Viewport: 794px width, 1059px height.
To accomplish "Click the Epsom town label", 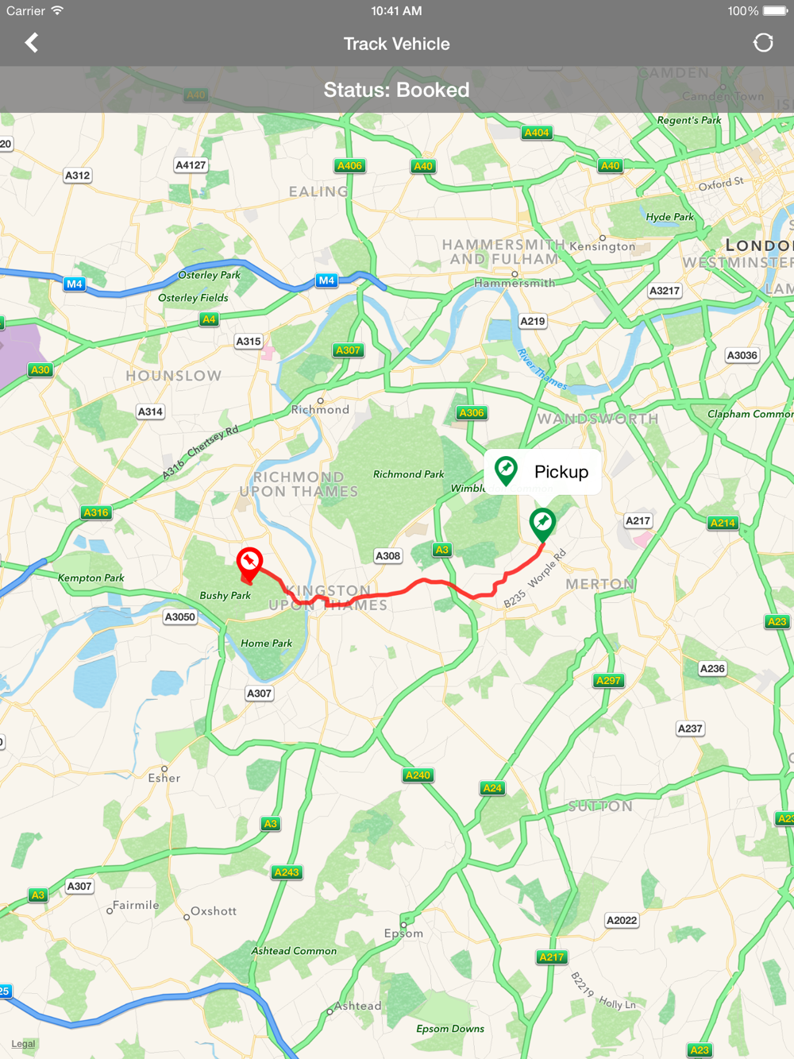I will [403, 933].
